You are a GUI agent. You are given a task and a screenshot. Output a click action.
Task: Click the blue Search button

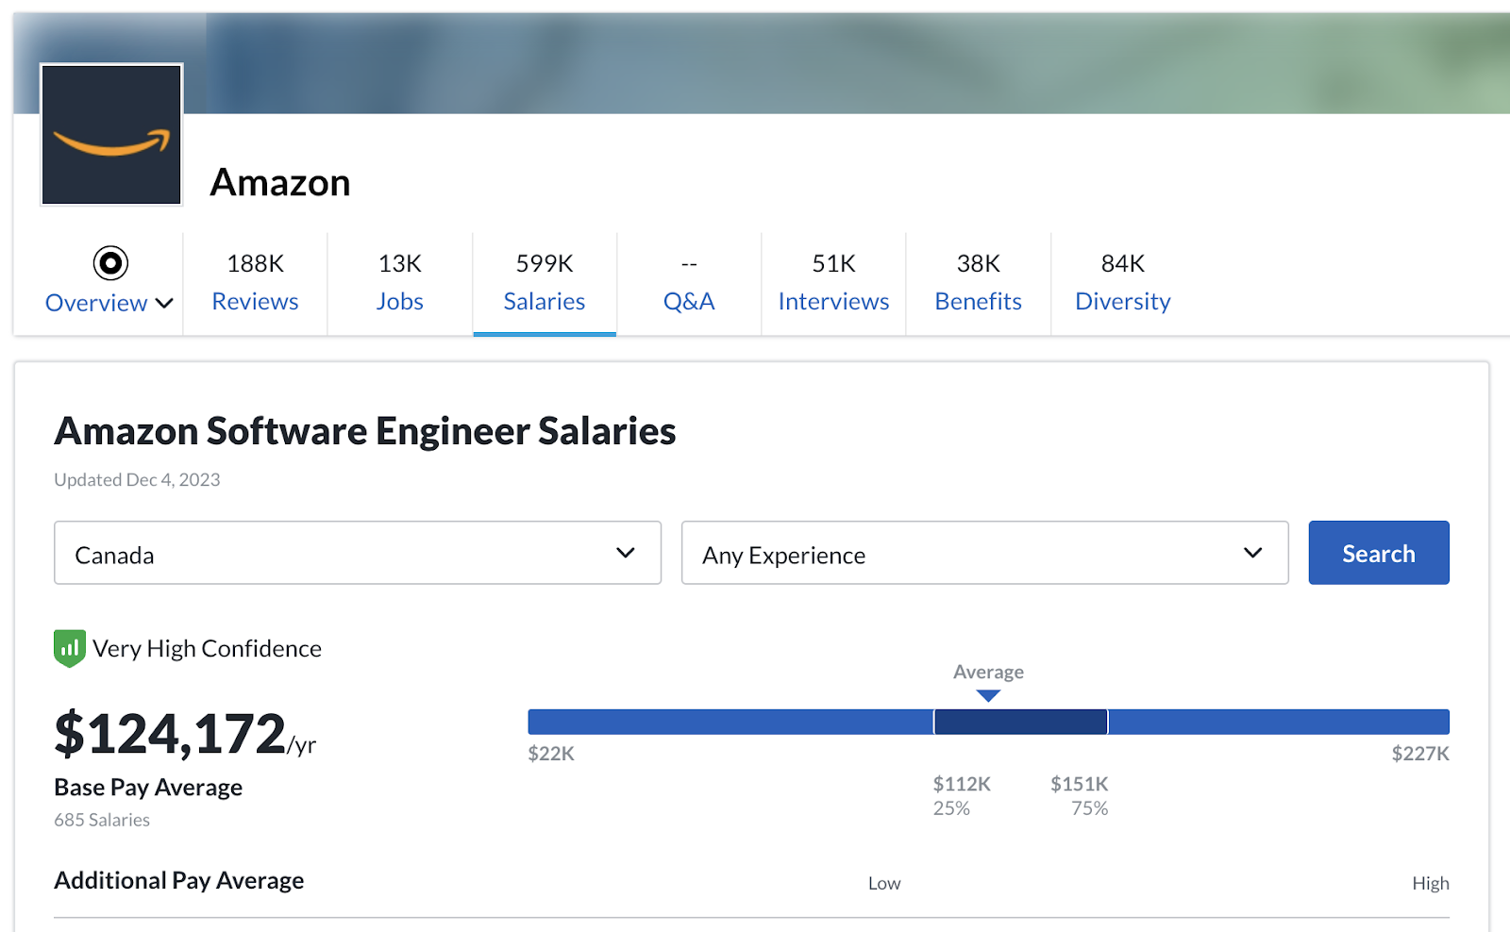pos(1379,553)
